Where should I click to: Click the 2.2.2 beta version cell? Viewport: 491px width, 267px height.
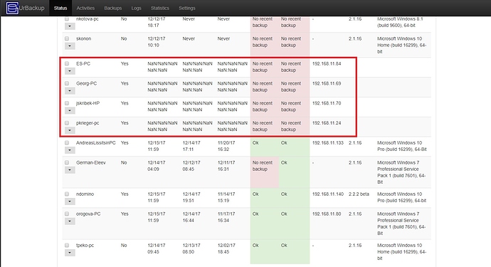(x=359, y=194)
